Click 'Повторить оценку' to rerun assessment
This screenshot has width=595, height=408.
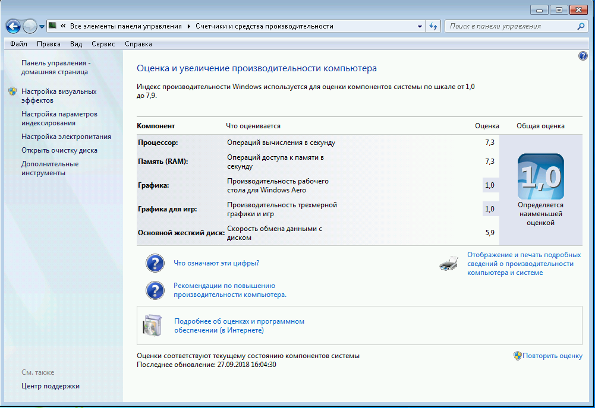pyautogui.click(x=553, y=356)
